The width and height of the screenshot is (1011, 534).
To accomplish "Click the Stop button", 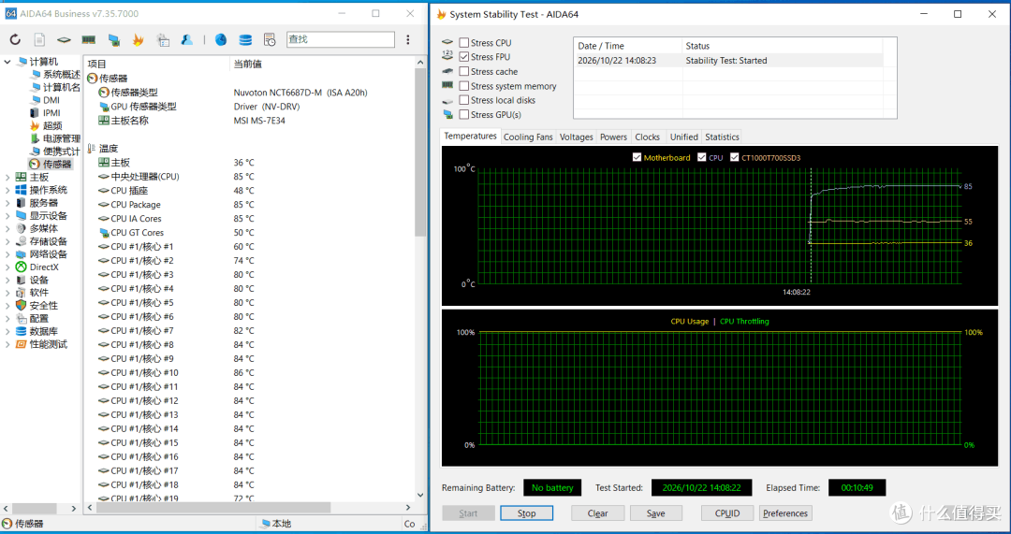I will pos(526,513).
